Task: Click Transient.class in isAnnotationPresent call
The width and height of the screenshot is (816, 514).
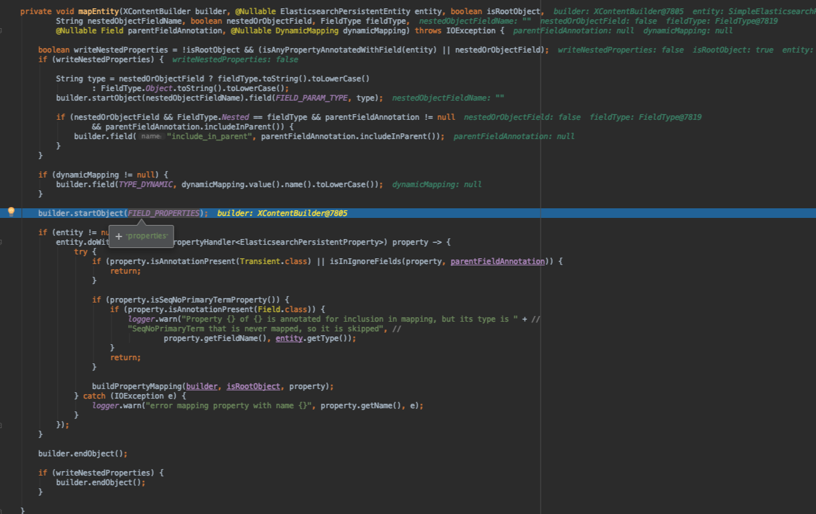Action: (273, 261)
